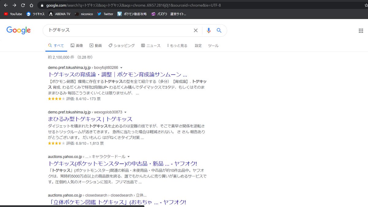368x207 pixels.
Task: Clear the search box with X icon
Action: coord(196,30)
